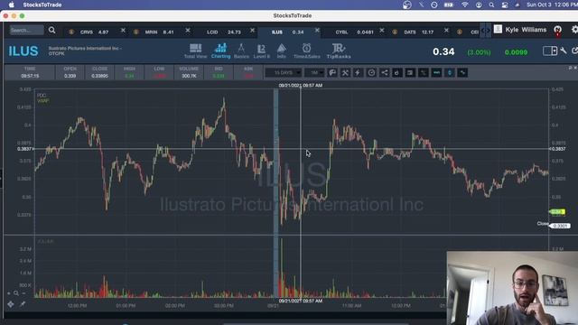Click the chart annotation comment icon
This screenshot has width=578, height=325.
click(x=332, y=72)
